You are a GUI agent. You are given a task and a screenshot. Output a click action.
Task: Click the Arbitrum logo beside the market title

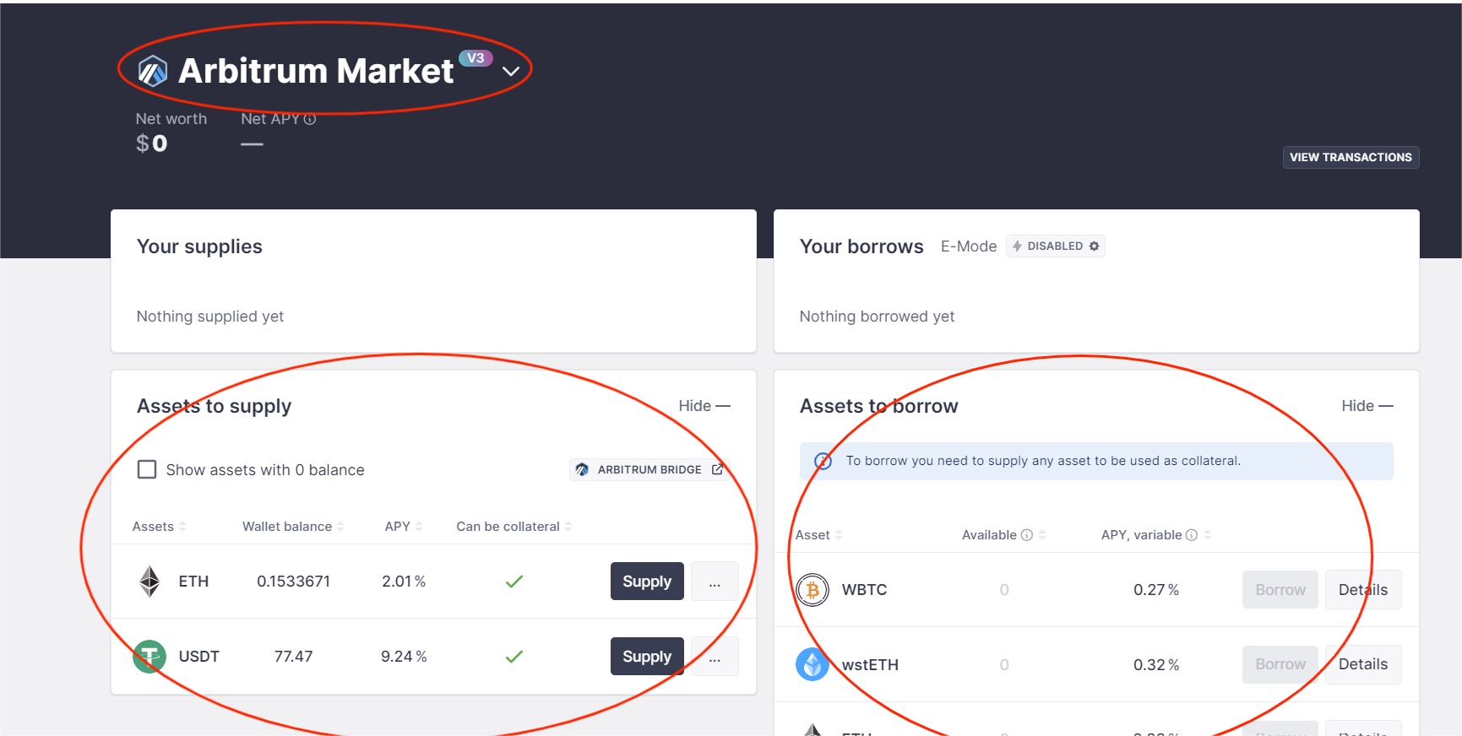(153, 72)
